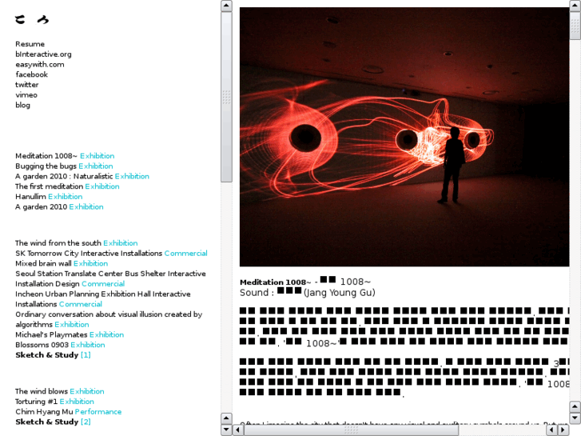Screen dimensions: 581x436
Task: Open Seoul Station Translate Center Bus Shelter project
Action: 110,278
